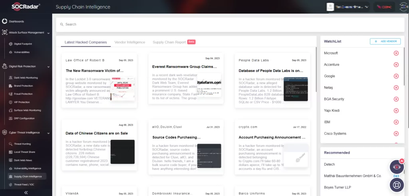The height and width of the screenshot is (196, 409).
Task: Click the Dark Web Monitoring icon
Action: point(11,78)
